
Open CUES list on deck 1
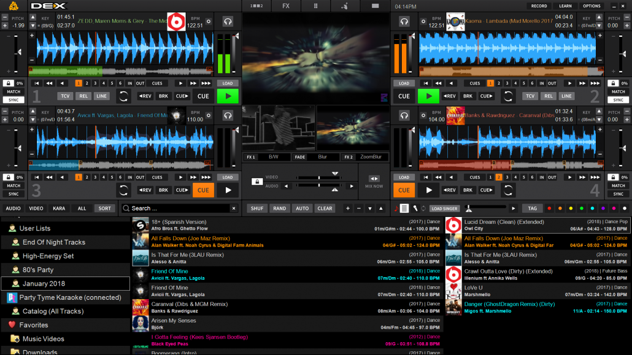tap(157, 83)
